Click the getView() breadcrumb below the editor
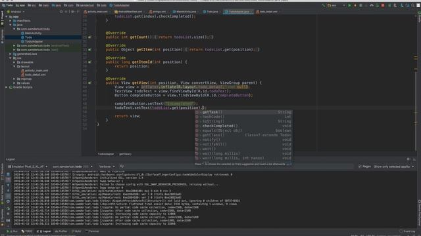 point(125,154)
